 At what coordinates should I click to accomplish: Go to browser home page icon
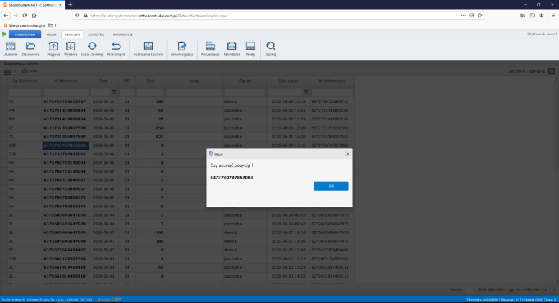pos(34,16)
